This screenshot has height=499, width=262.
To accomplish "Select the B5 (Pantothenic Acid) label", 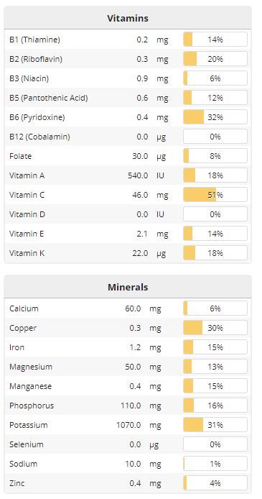I will (x=48, y=98).
